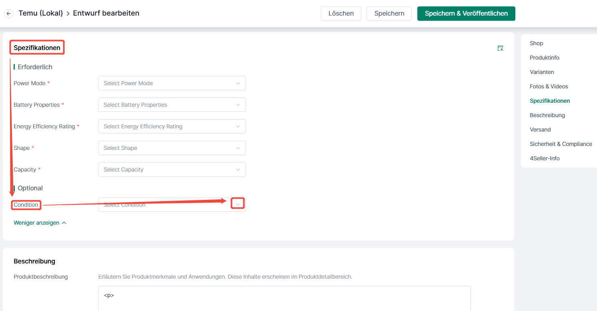Click the Optional subsection heading
This screenshot has height=311, width=597.
(30, 188)
